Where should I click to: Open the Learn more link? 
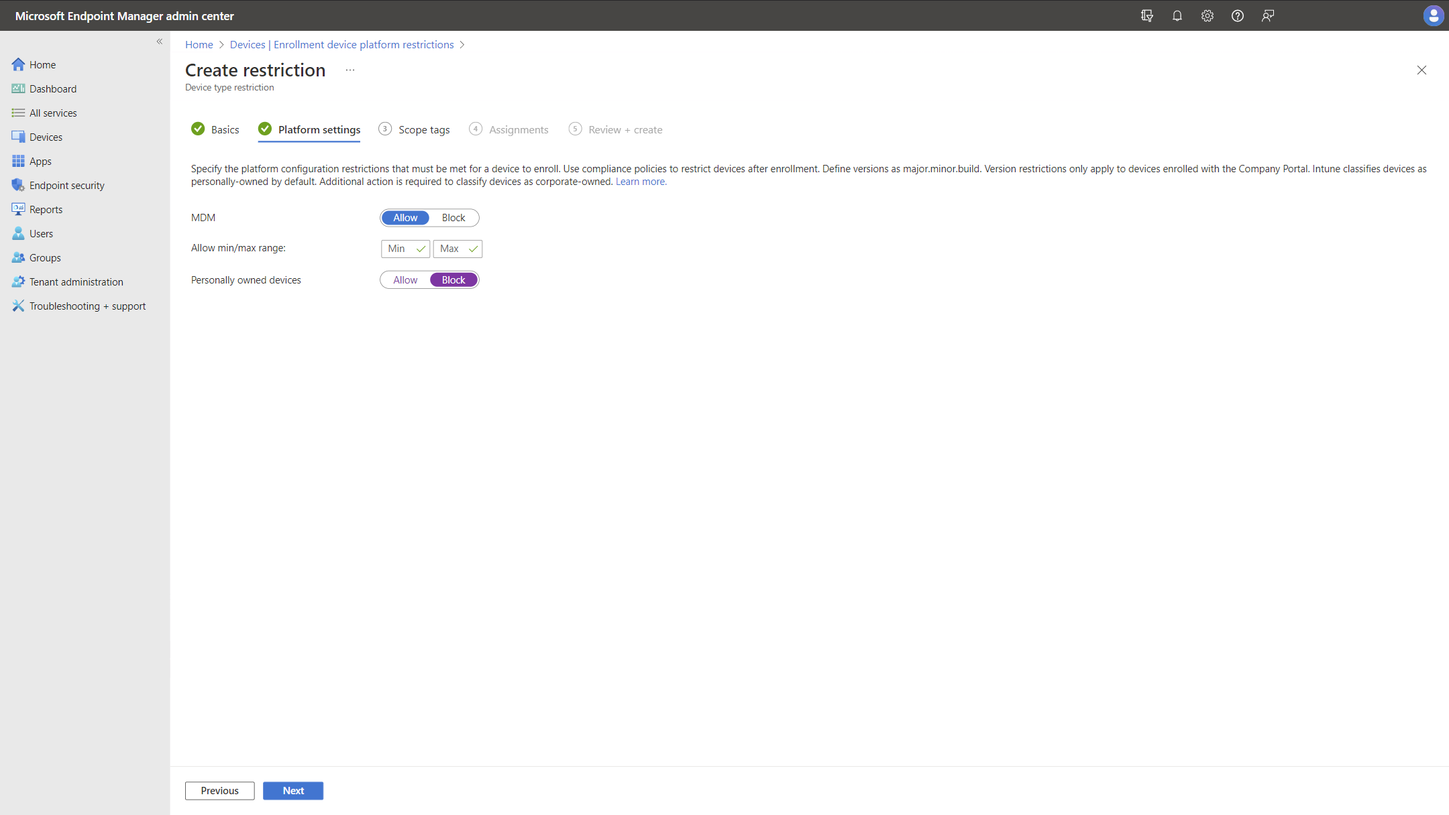(641, 182)
